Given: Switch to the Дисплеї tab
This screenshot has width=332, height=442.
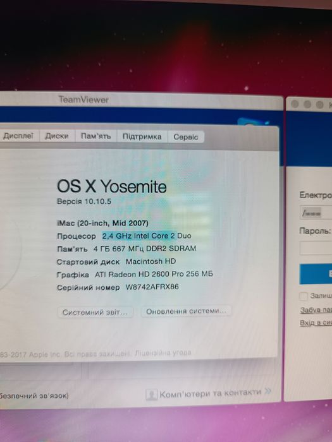Looking at the screenshot, I should click(x=18, y=136).
